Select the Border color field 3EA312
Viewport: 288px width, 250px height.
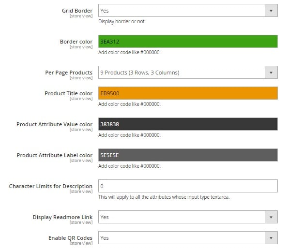[188, 42]
